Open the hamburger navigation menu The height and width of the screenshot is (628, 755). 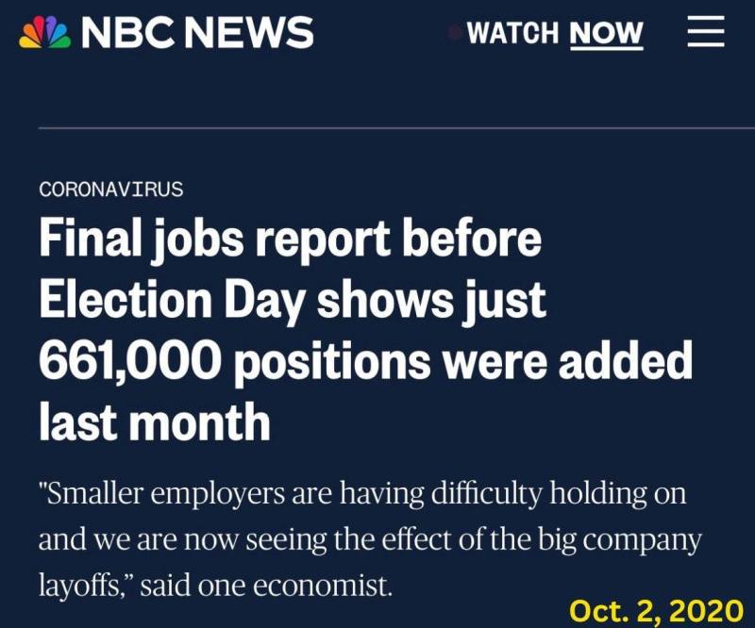pos(706,31)
